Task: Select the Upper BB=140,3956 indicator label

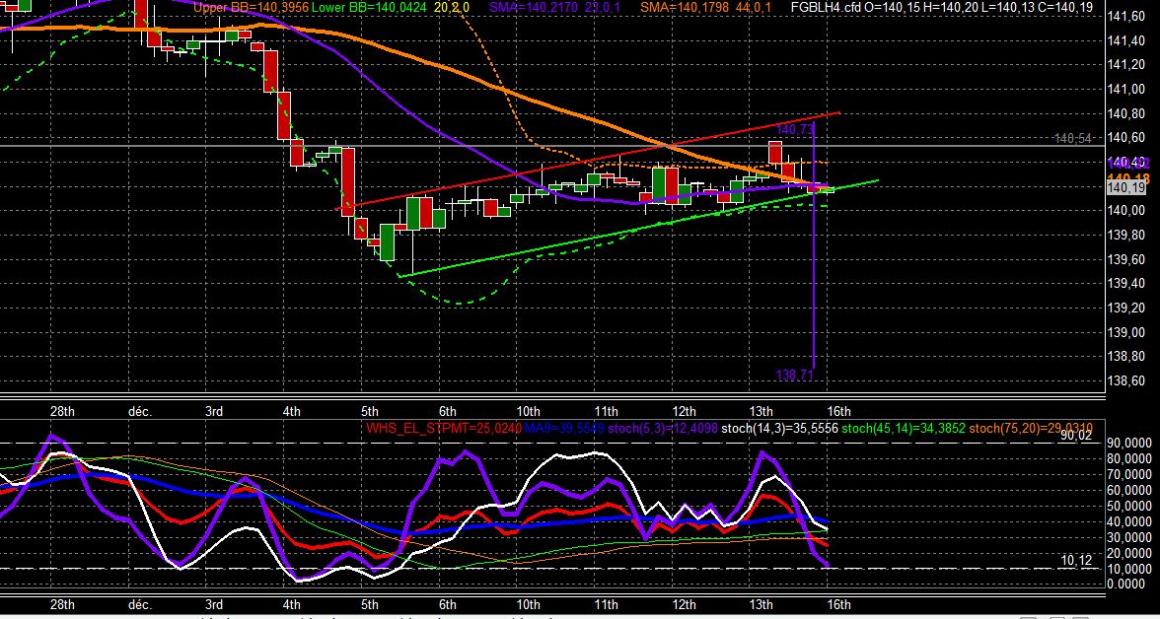Action: [251, 8]
